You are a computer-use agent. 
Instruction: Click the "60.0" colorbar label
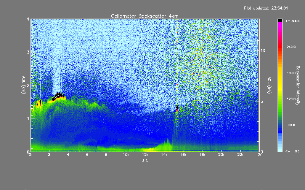[292, 125]
